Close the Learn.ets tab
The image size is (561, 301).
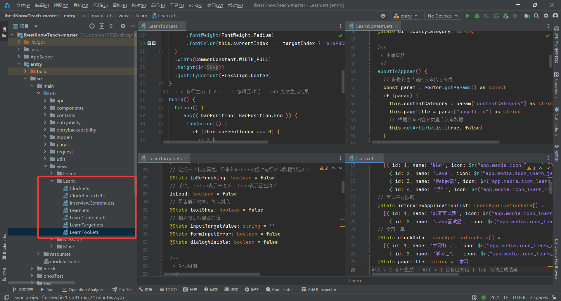point(380,158)
